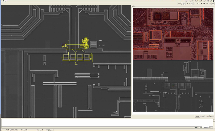Select the General tab in output panel
The image size is (215, 131).
205,128
